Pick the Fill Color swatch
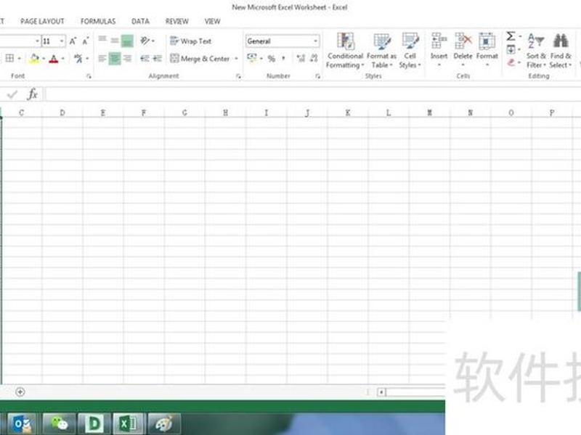 (34, 59)
